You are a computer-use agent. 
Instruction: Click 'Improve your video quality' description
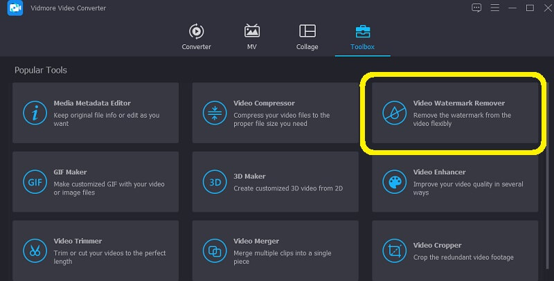(x=468, y=188)
